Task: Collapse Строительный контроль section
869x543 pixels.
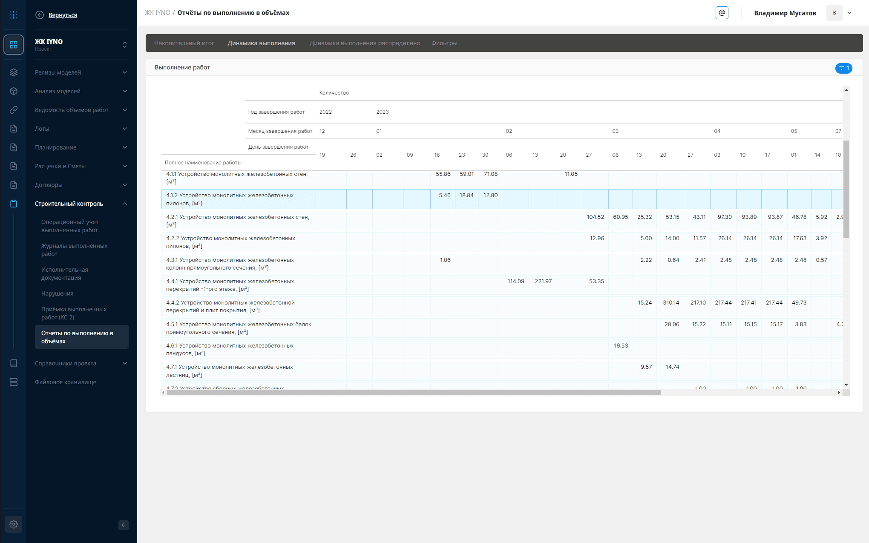Action: tap(125, 204)
